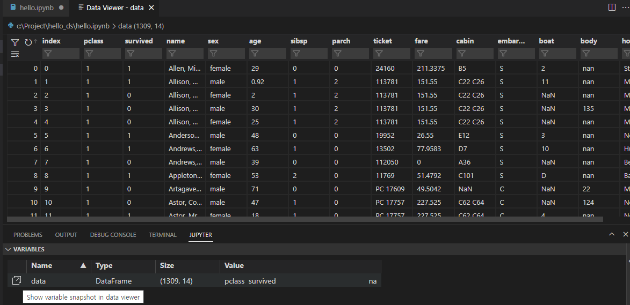Switch to the PROBLEMS panel tab
Screen dimensions: 630x305
point(28,235)
